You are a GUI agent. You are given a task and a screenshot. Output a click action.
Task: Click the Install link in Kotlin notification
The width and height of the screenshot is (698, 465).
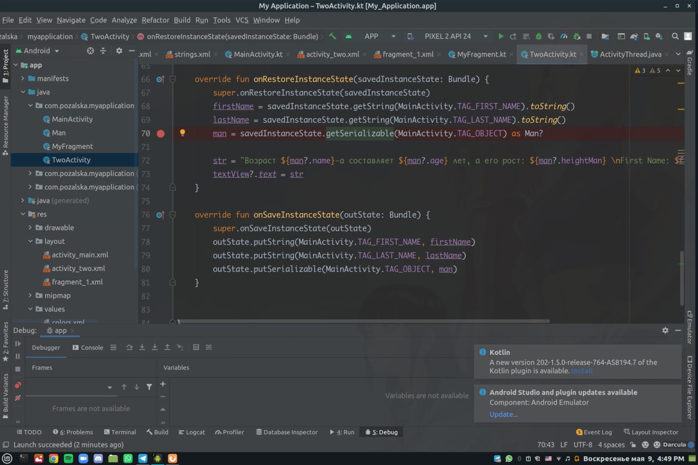point(582,371)
